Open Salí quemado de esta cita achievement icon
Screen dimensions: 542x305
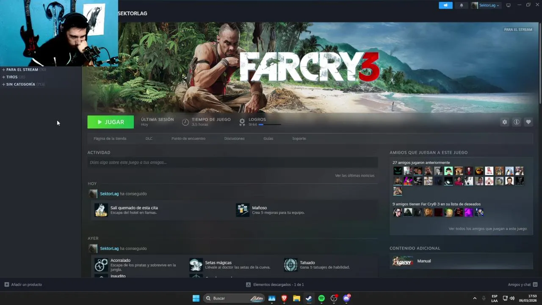pos(101,210)
